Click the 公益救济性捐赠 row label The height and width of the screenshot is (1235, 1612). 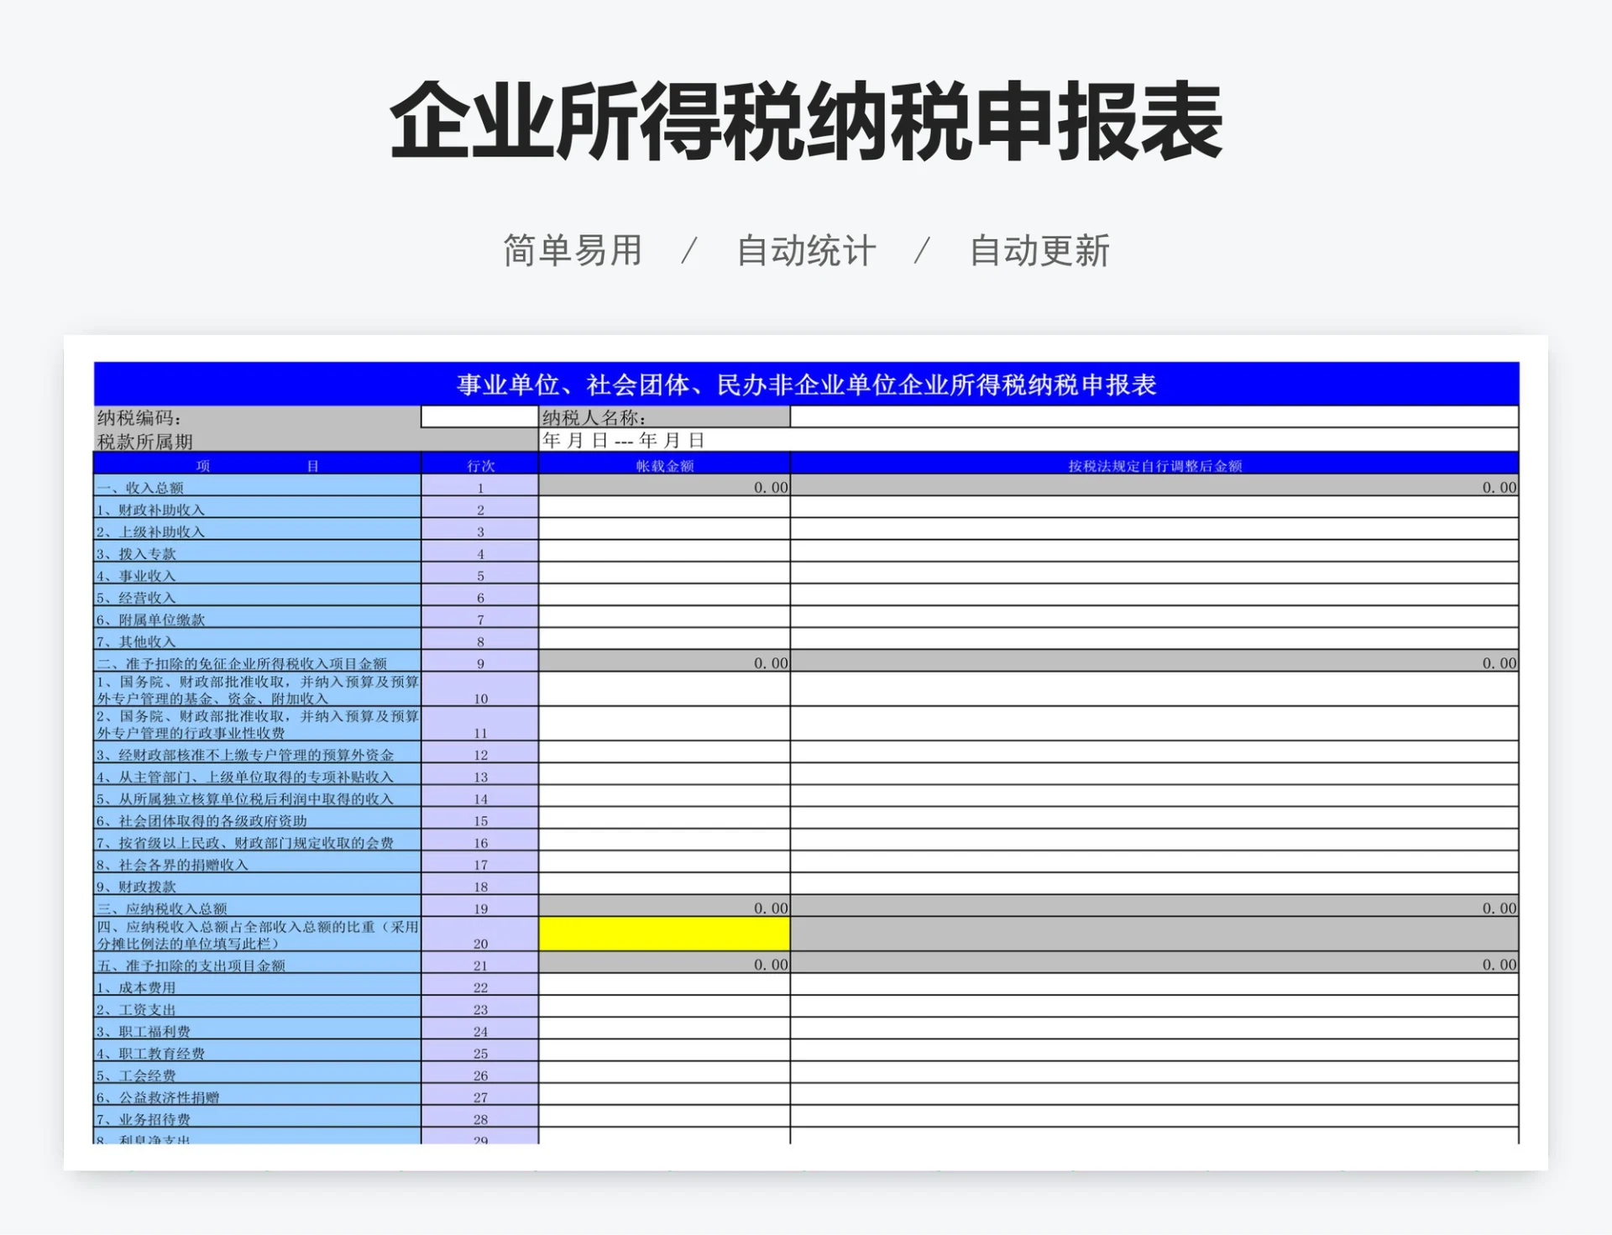pyautogui.click(x=252, y=1096)
